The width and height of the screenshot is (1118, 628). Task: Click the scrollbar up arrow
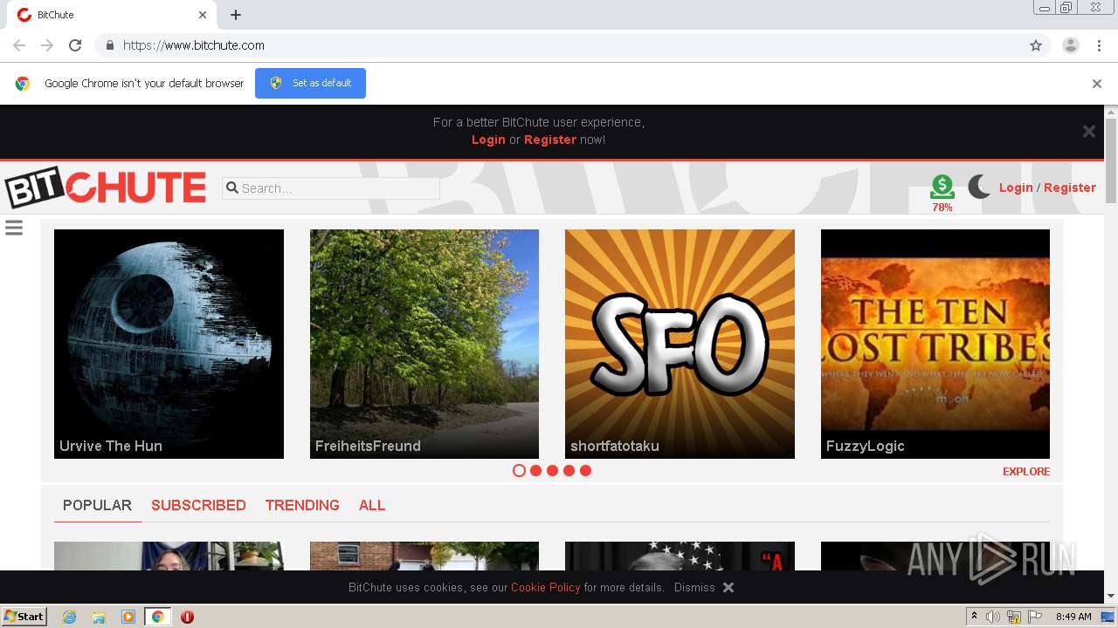coord(1111,112)
